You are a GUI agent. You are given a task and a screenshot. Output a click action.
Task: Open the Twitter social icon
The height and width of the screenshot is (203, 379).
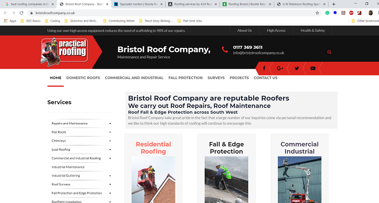(x=297, y=69)
